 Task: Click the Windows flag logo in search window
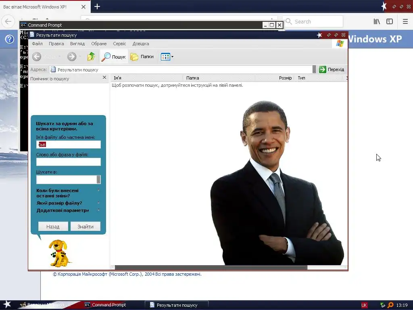pos(340,44)
